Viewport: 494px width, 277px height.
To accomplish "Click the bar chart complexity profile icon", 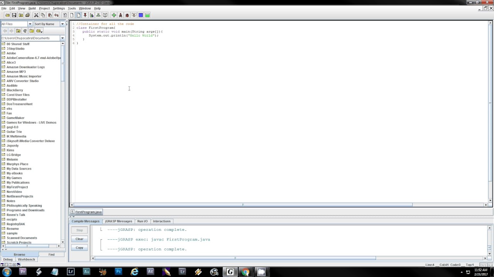I will (x=91, y=15).
